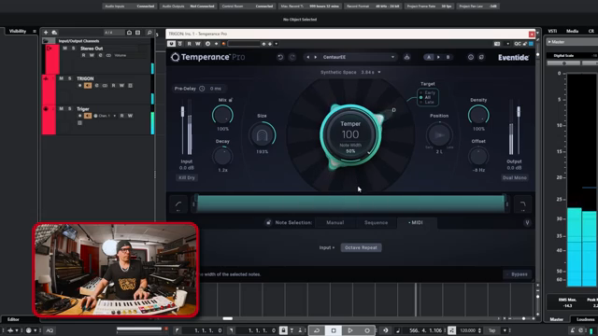Select compare slot A
The width and height of the screenshot is (598, 336).
point(429,57)
